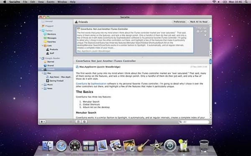
Task: Expand the Friends disclosure triangle
Action: [42, 69]
